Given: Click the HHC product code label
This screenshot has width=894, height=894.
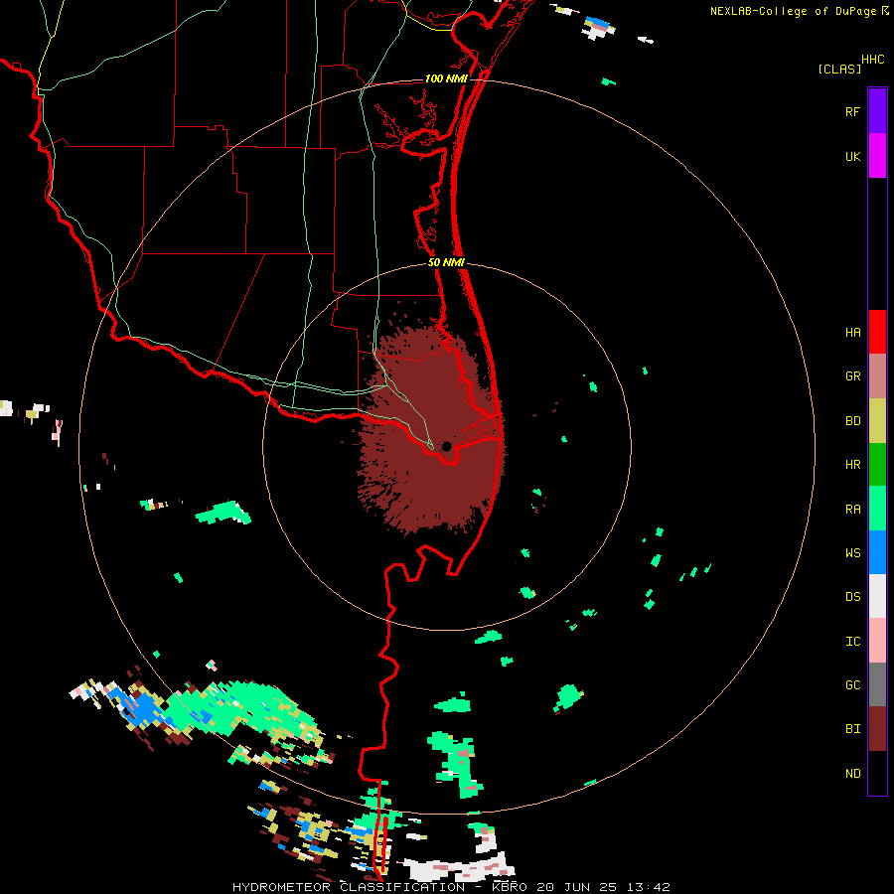Looking at the screenshot, I should tap(872, 60).
